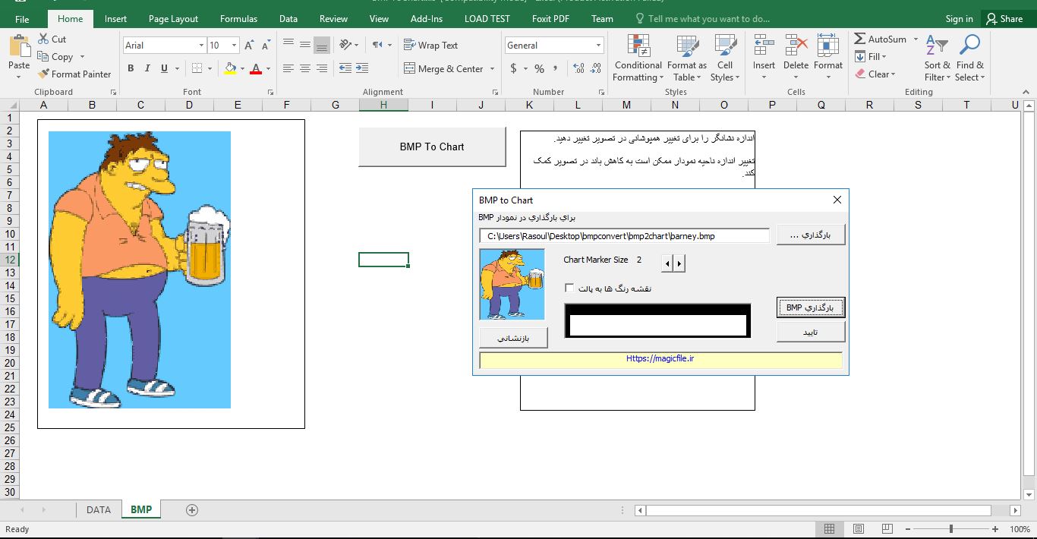
Task: Toggle Italic formatting
Action: tap(147, 68)
